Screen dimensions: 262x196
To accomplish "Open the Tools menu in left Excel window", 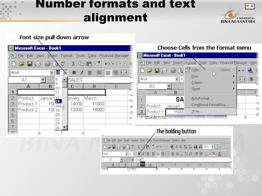I will pyautogui.click(x=80, y=56).
